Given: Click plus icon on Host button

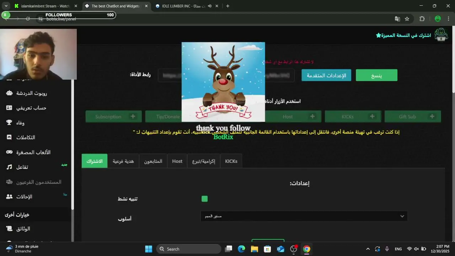Looking at the screenshot, I should click(x=312, y=116).
